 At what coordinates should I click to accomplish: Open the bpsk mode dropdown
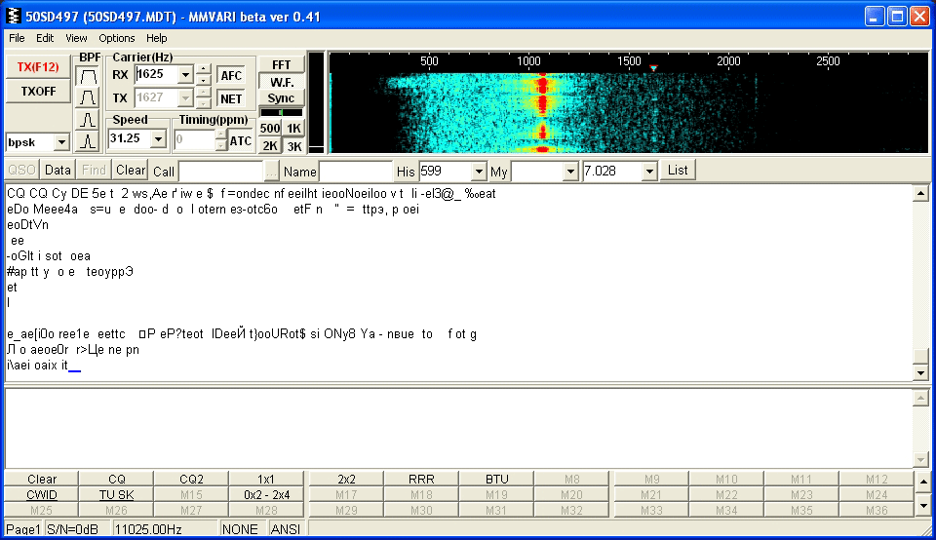click(x=61, y=142)
